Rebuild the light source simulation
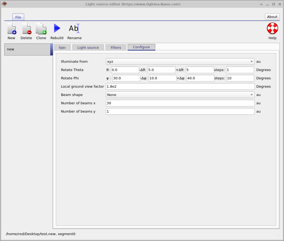The image size is (284, 241). 57,30
